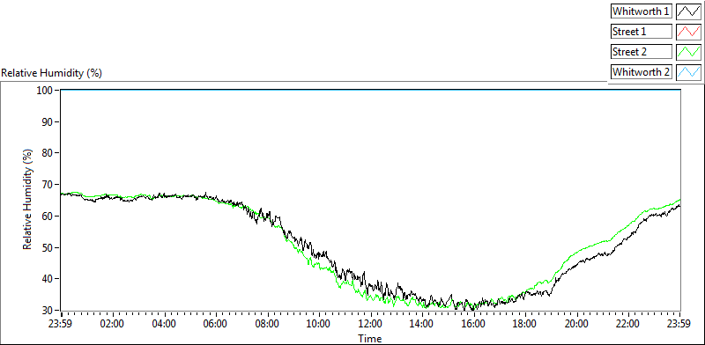Image resolution: width=705 pixels, height=345 pixels.
Task: Click the Relative Humidity (%) graph caption
Action: [x=52, y=73]
